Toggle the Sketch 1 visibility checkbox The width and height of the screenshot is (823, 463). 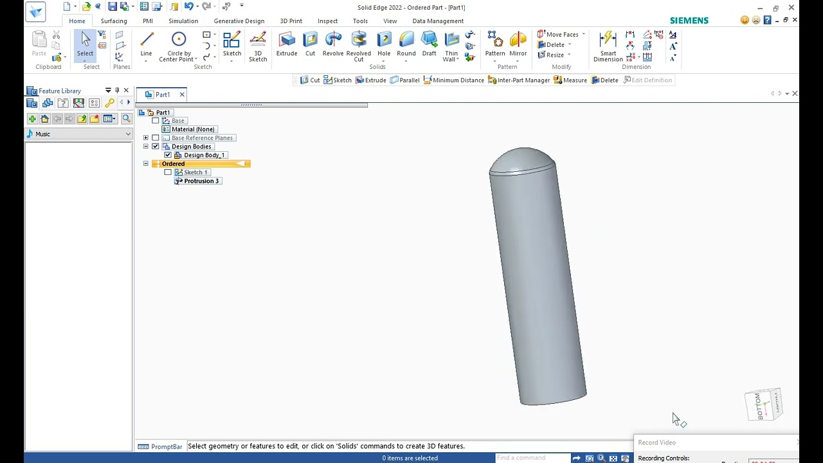[168, 172]
